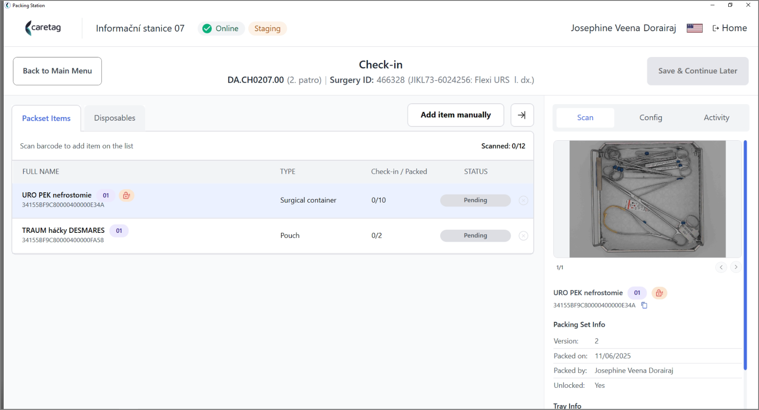Open the Config tab
The image size is (759, 410).
(651, 118)
